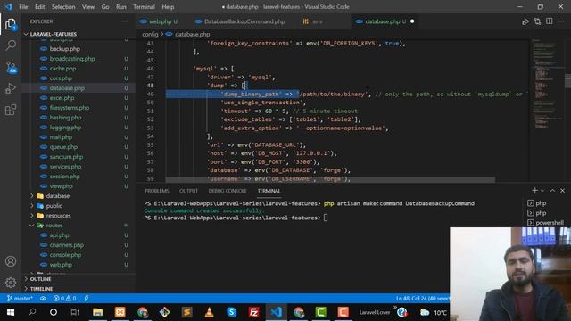The height and width of the screenshot is (321, 571).
Task: Open the File menu
Action: click(x=23, y=7)
